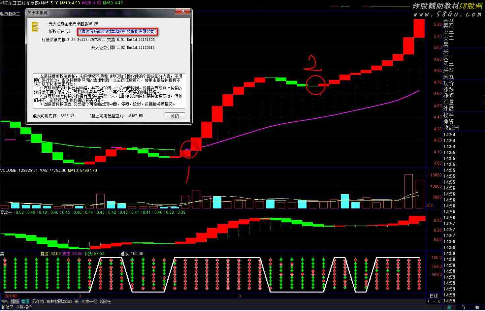Click the 收益(一) quote label
The image size is (485, 311).
(451, 128)
